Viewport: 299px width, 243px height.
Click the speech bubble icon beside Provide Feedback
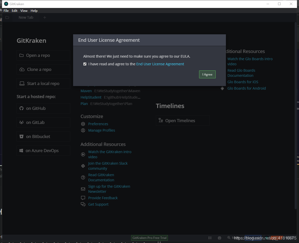tap(83, 198)
